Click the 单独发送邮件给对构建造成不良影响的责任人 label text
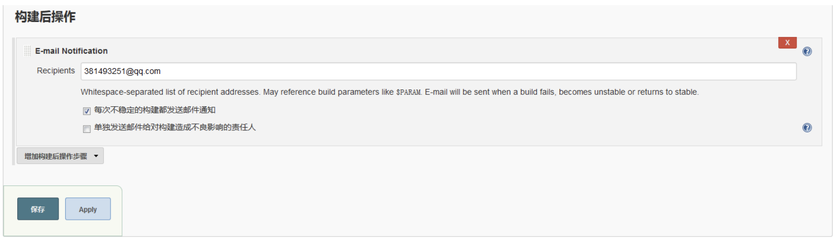Viewport: 833px width, 250px height. point(175,127)
